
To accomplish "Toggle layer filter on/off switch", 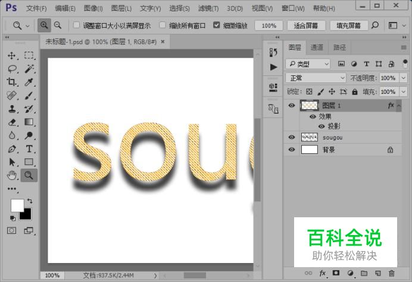I will (x=405, y=64).
